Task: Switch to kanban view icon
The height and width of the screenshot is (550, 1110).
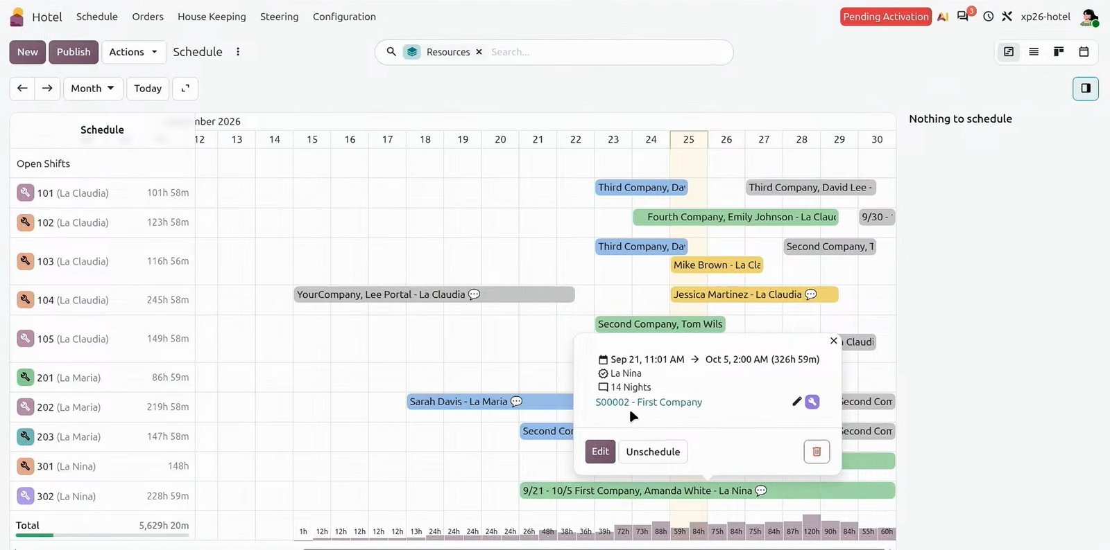Action: [x=1059, y=52]
